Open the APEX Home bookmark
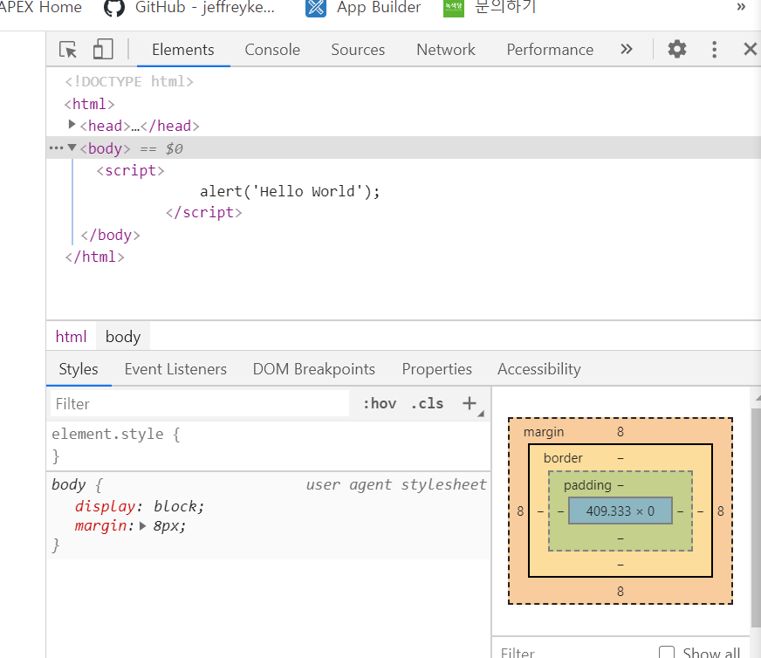 [41, 7]
